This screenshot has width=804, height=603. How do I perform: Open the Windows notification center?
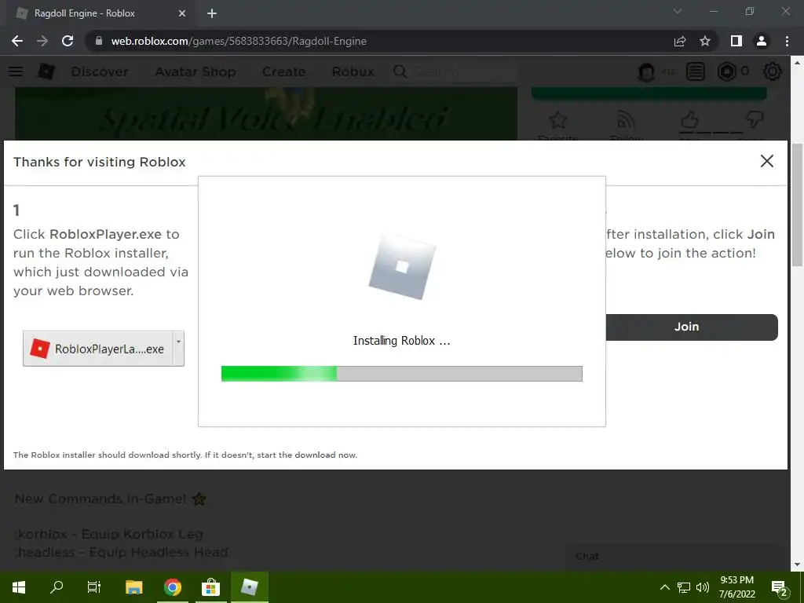pos(780,588)
